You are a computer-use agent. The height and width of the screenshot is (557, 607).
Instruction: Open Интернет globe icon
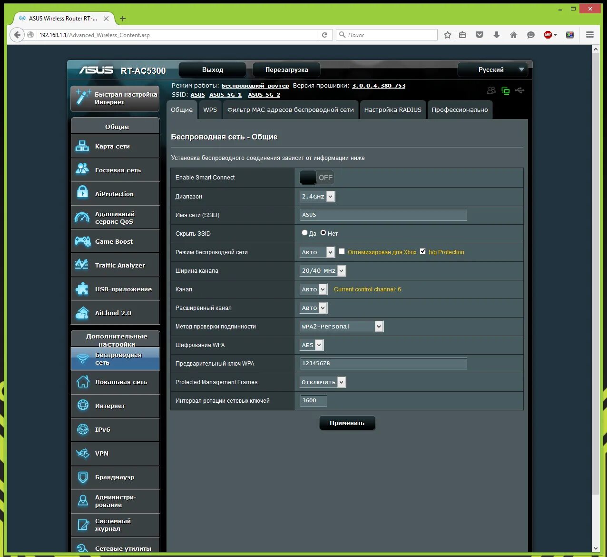pos(83,405)
